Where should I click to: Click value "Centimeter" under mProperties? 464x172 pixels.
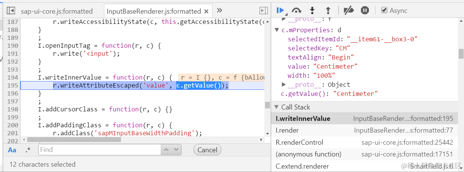(336, 66)
